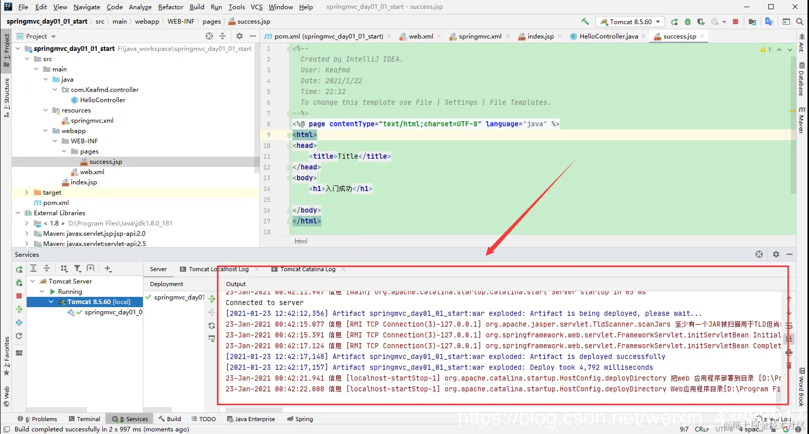809x434 pixels.
Task: Click the webapp breadcrumb in the navigation bar
Action: coord(147,22)
